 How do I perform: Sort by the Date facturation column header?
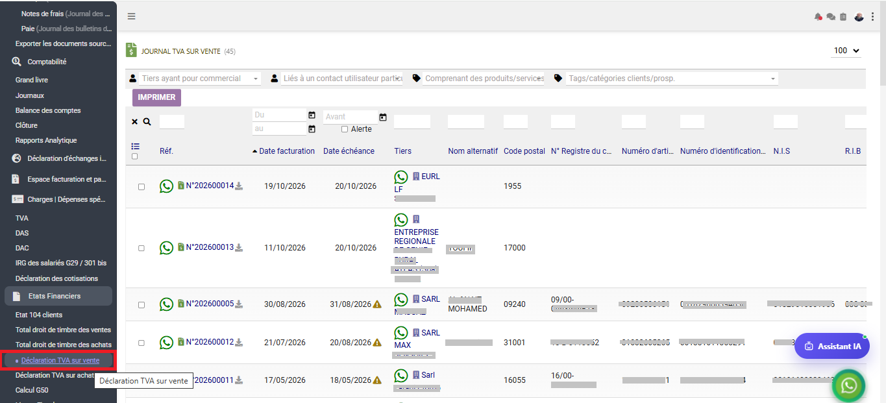pyautogui.click(x=287, y=151)
